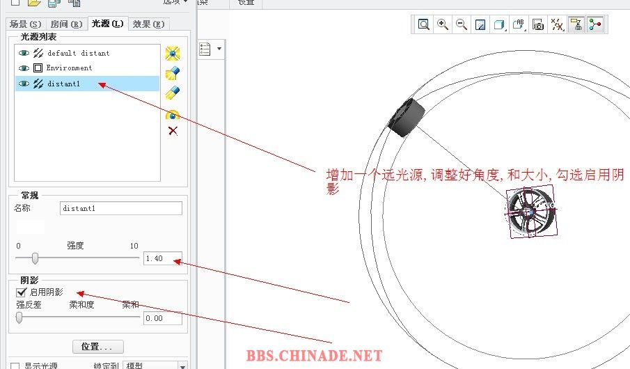Hide the Environment light
The width and height of the screenshot is (630, 369).
pos(24,68)
